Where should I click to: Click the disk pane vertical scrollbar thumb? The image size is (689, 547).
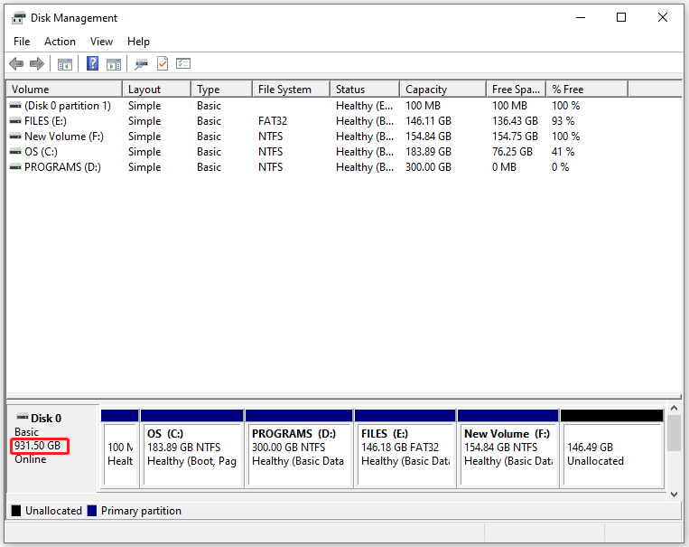674,432
